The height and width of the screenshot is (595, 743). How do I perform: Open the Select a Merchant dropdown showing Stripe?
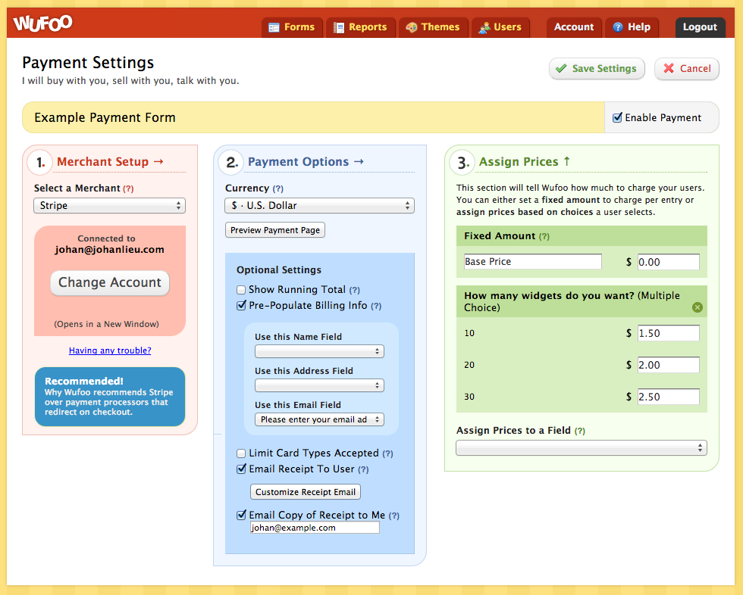point(109,206)
